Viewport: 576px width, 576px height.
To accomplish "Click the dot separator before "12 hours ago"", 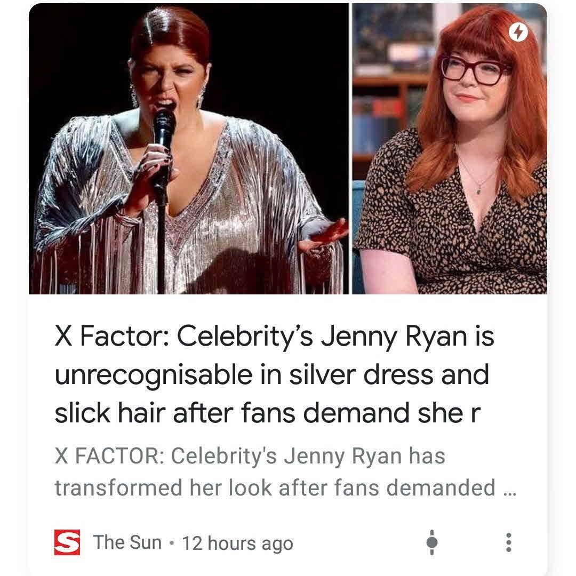I will click(171, 543).
